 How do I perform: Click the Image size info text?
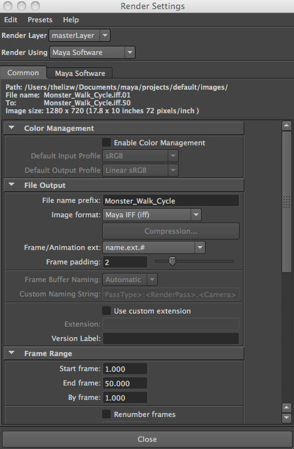point(102,111)
